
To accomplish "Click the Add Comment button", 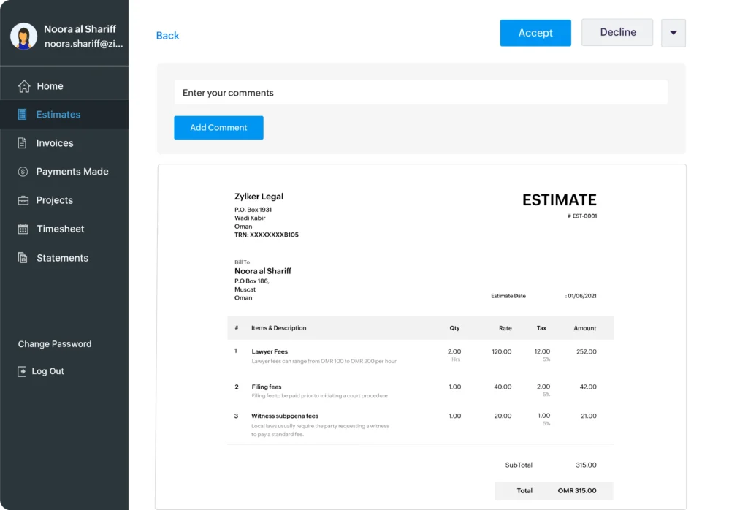I will [218, 127].
